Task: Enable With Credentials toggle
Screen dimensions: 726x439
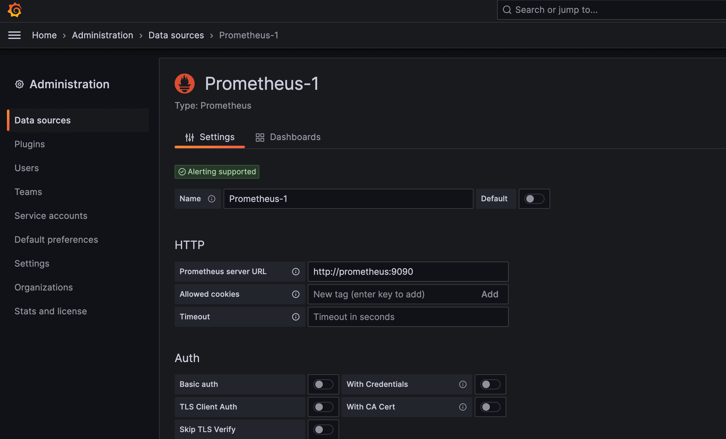Action: click(x=490, y=384)
